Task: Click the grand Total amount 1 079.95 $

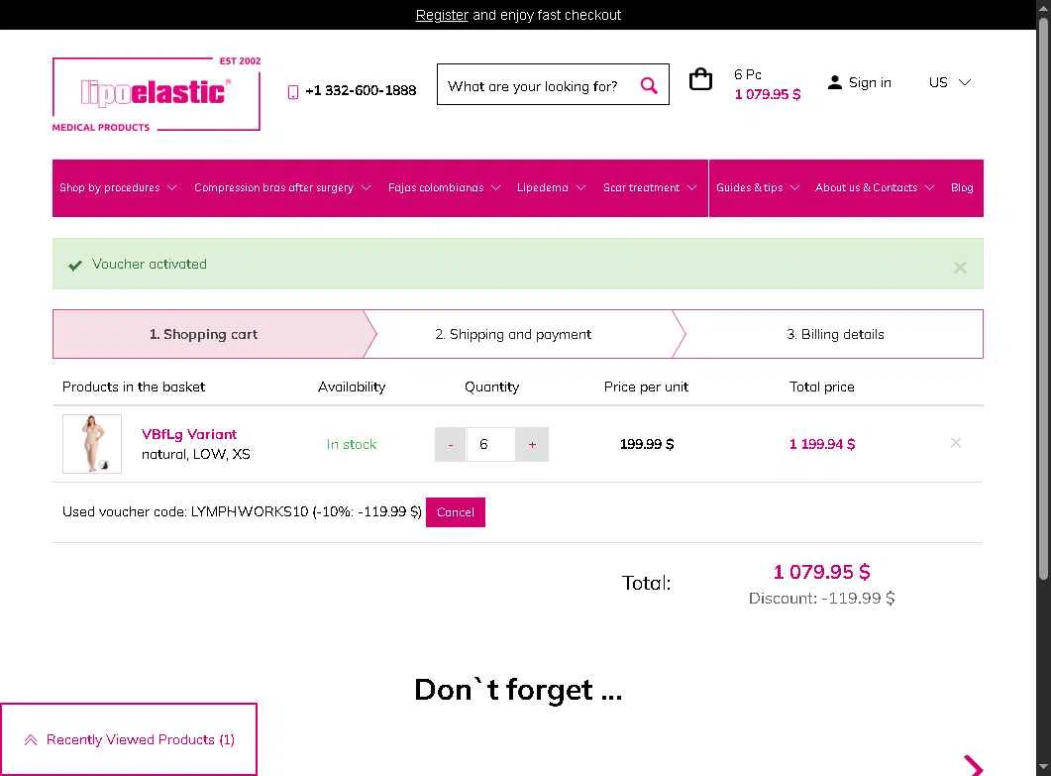Action: pos(822,572)
